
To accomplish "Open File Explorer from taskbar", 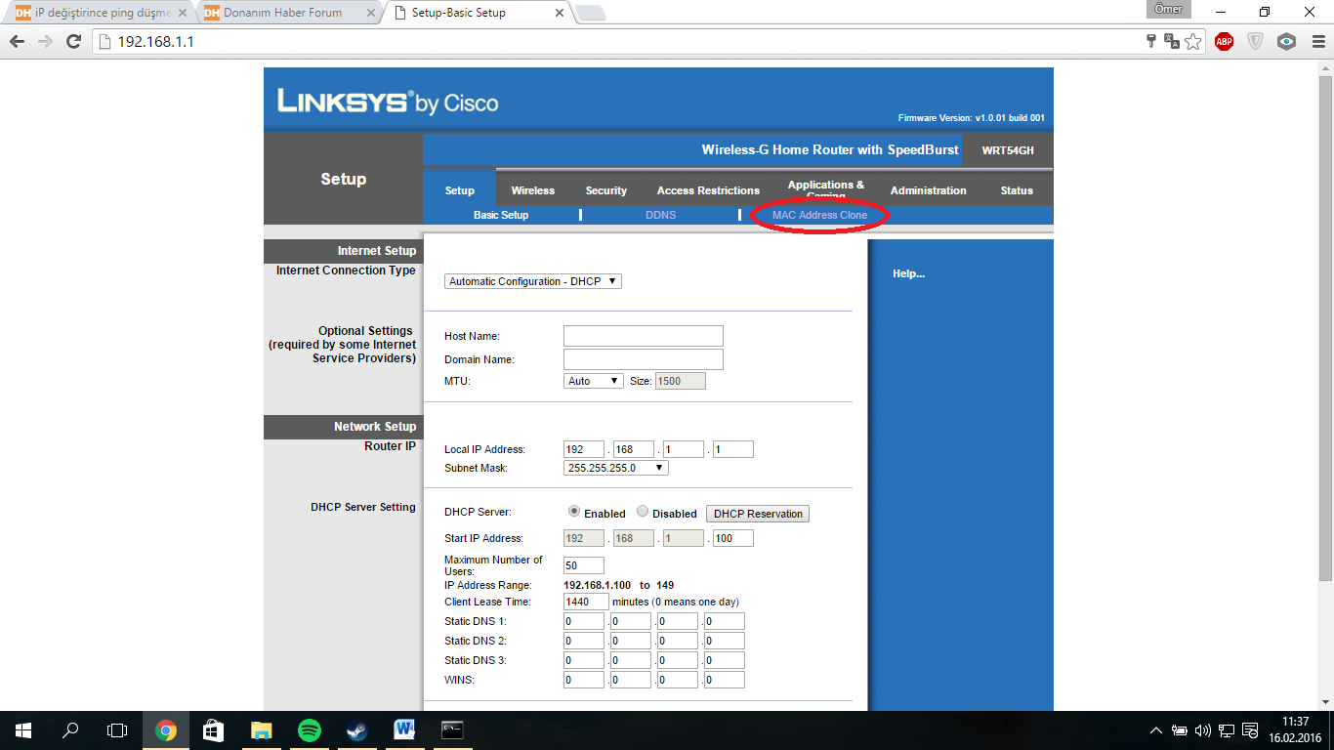I will pyautogui.click(x=261, y=729).
